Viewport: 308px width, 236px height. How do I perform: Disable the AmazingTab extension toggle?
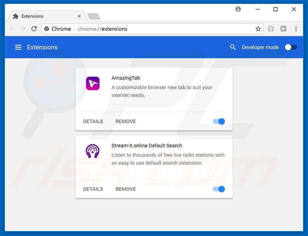(219, 121)
